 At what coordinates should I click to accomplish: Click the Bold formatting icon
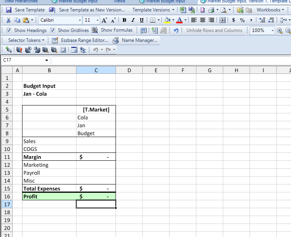(124, 20)
